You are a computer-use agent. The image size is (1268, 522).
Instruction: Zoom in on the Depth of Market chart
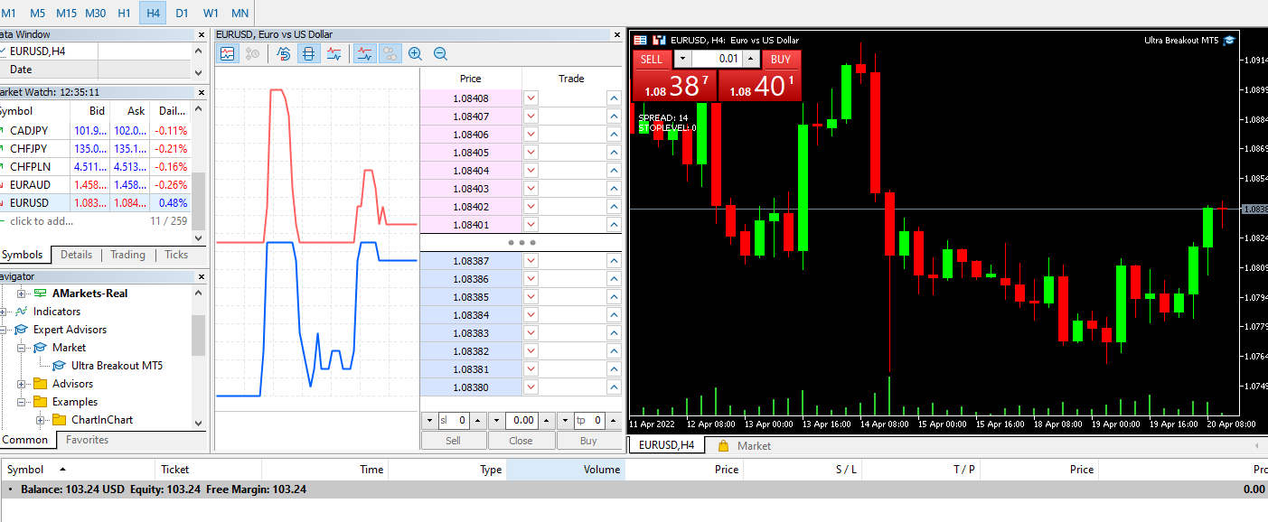pos(415,53)
